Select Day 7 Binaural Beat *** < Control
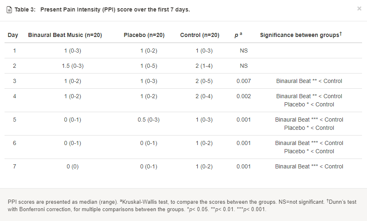The width and height of the screenshot is (367, 221). pyautogui.click(x=309, y=166)
